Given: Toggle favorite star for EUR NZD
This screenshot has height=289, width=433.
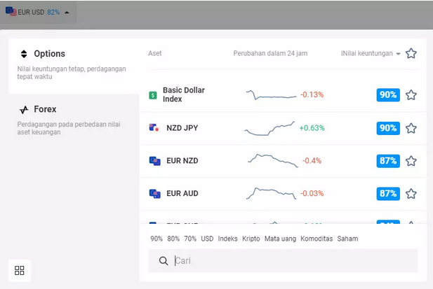Looking at the screenshot, I should point(411,161).
